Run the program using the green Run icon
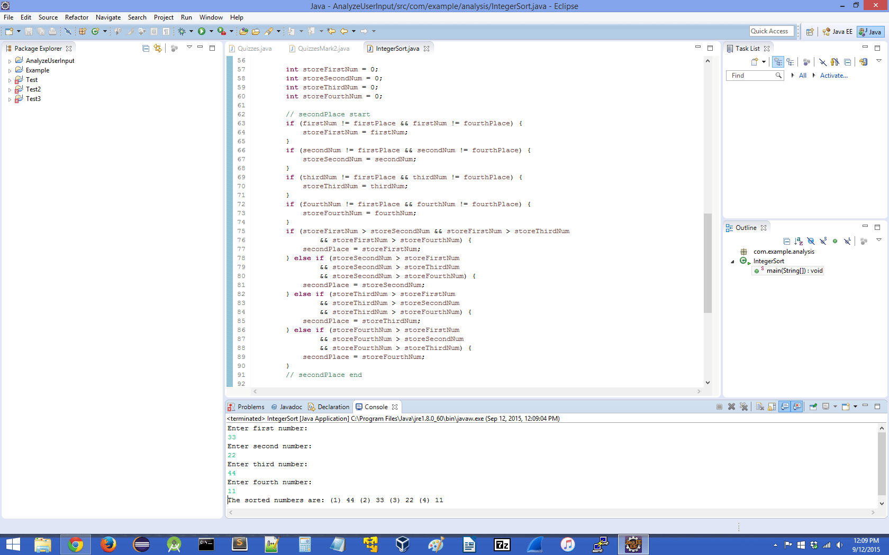Image resolution: width=889 pixels, height=555 pixels. pos(202,31)
